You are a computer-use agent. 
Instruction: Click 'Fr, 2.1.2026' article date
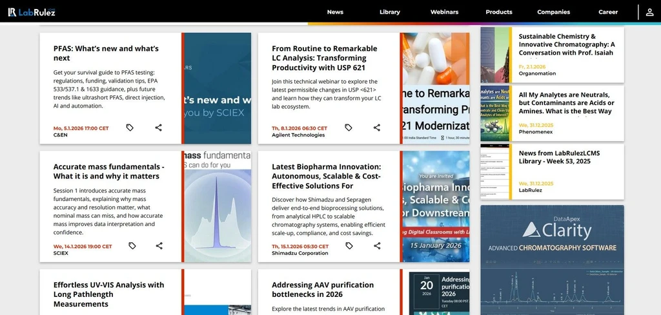coord(532,66)
